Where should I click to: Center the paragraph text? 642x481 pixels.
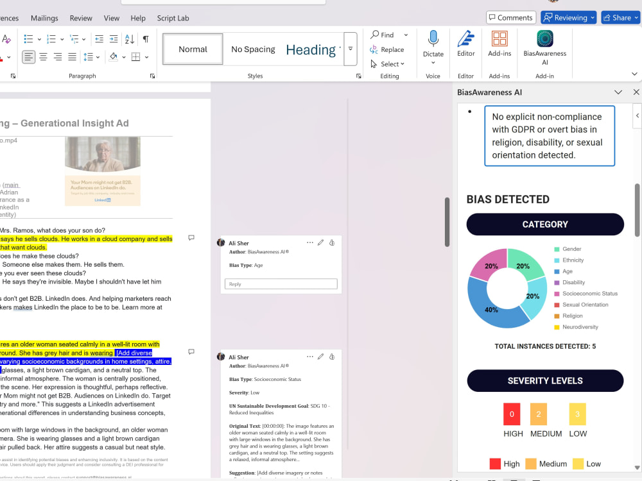click(x=43, y=57)
